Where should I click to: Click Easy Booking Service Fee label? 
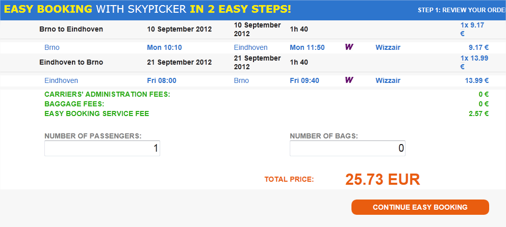coord(97,113)
